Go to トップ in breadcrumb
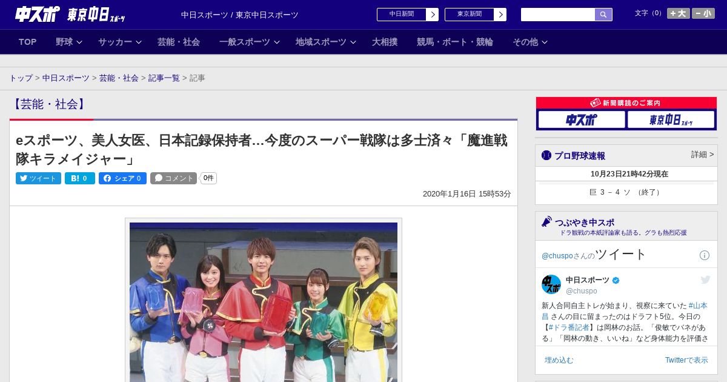Viewport: 727px width, 382px height. 21,78
